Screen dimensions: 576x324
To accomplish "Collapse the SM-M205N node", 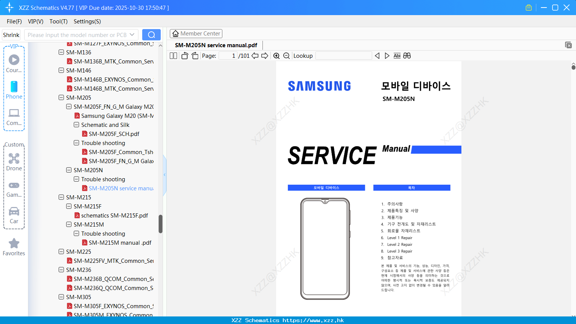I will 69,170.
